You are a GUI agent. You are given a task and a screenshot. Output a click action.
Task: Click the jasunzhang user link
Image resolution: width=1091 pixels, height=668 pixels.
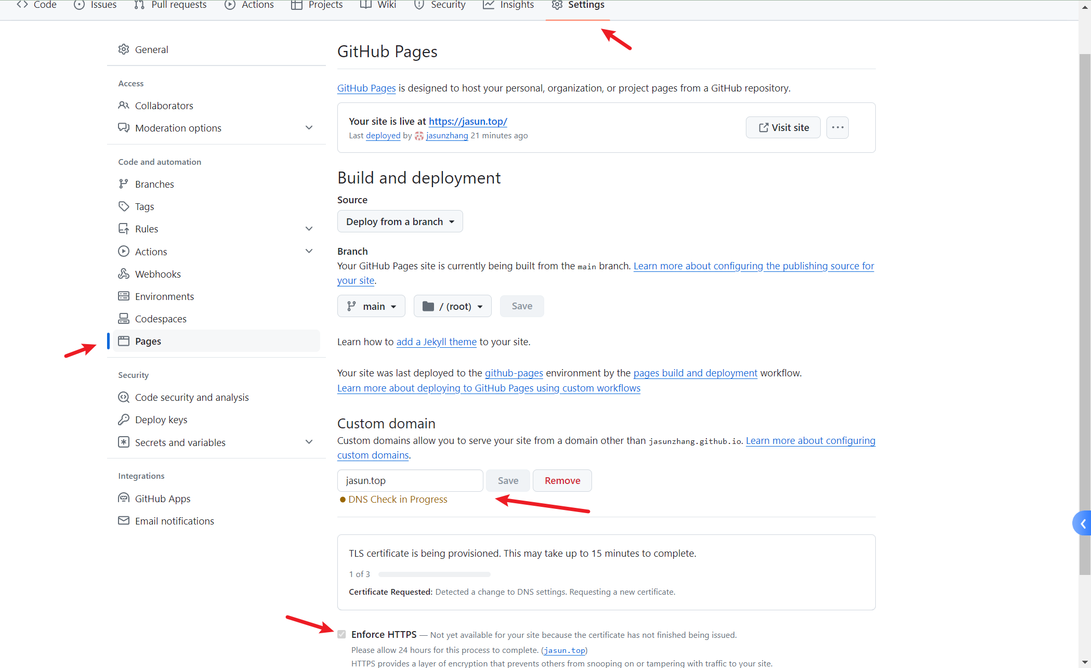pos(447,136)
